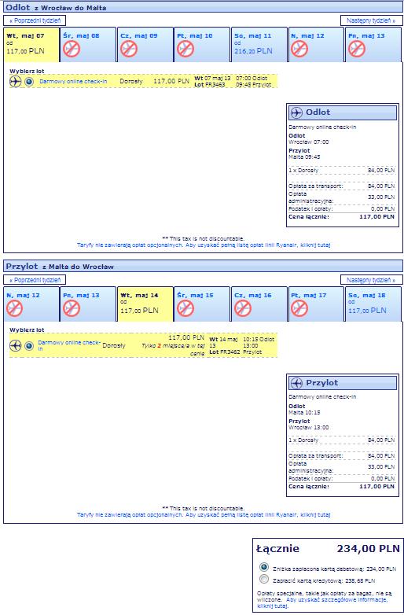Image resolution: width=404 pixels, height=615 pixels.
Task: Click Odlot z Wrocław do Malta heading
Action: coord(56,7)
